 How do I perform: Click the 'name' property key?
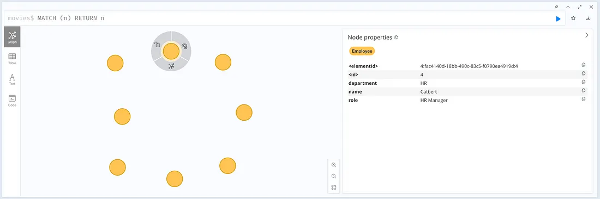pos(355,92)
